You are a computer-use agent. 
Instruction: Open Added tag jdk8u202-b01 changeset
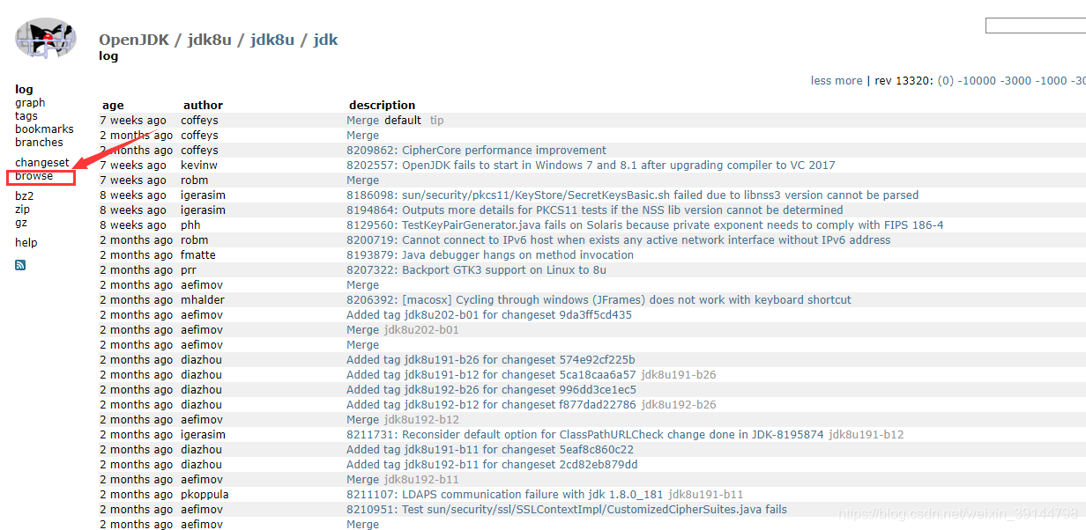tap(489, 315)
